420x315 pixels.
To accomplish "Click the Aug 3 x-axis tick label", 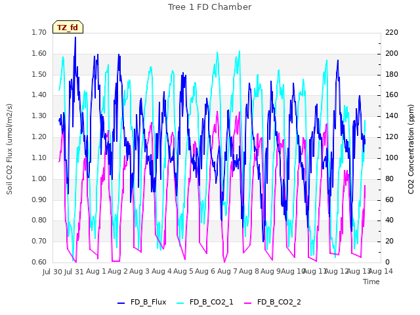I will tap(139, 271).
